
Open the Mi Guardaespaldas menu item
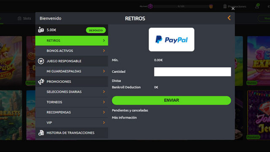click(x=72, y=71)
